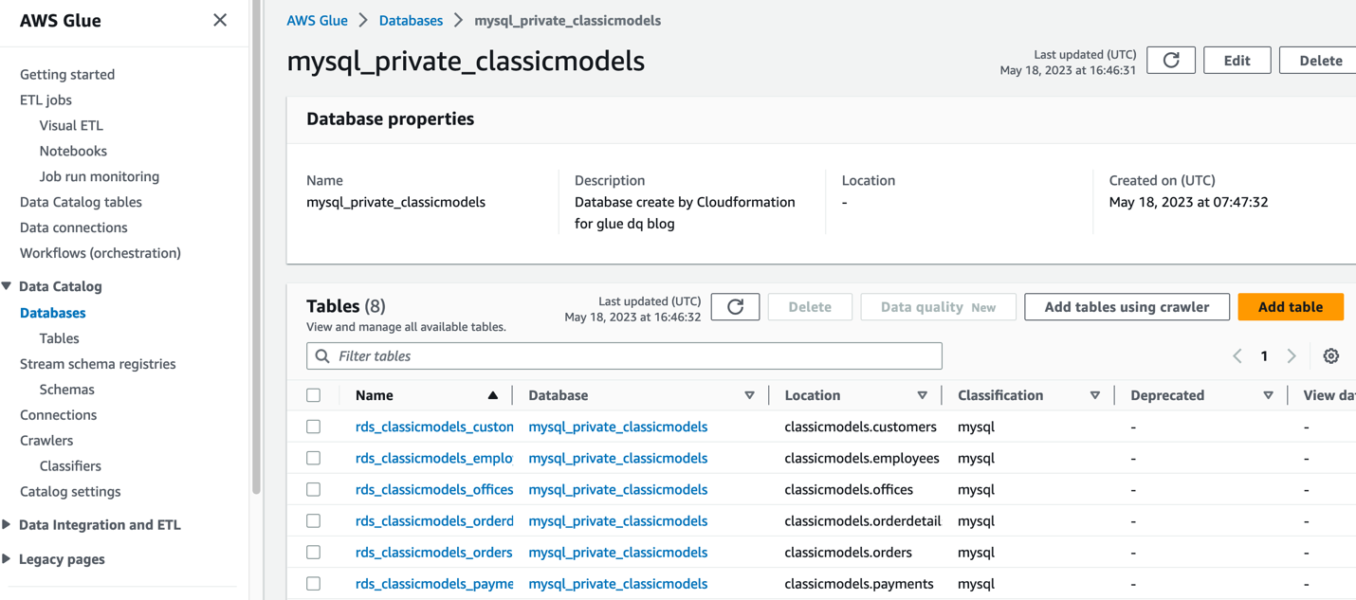
Task: Open Notebooks page
Action: click(73, 151)
